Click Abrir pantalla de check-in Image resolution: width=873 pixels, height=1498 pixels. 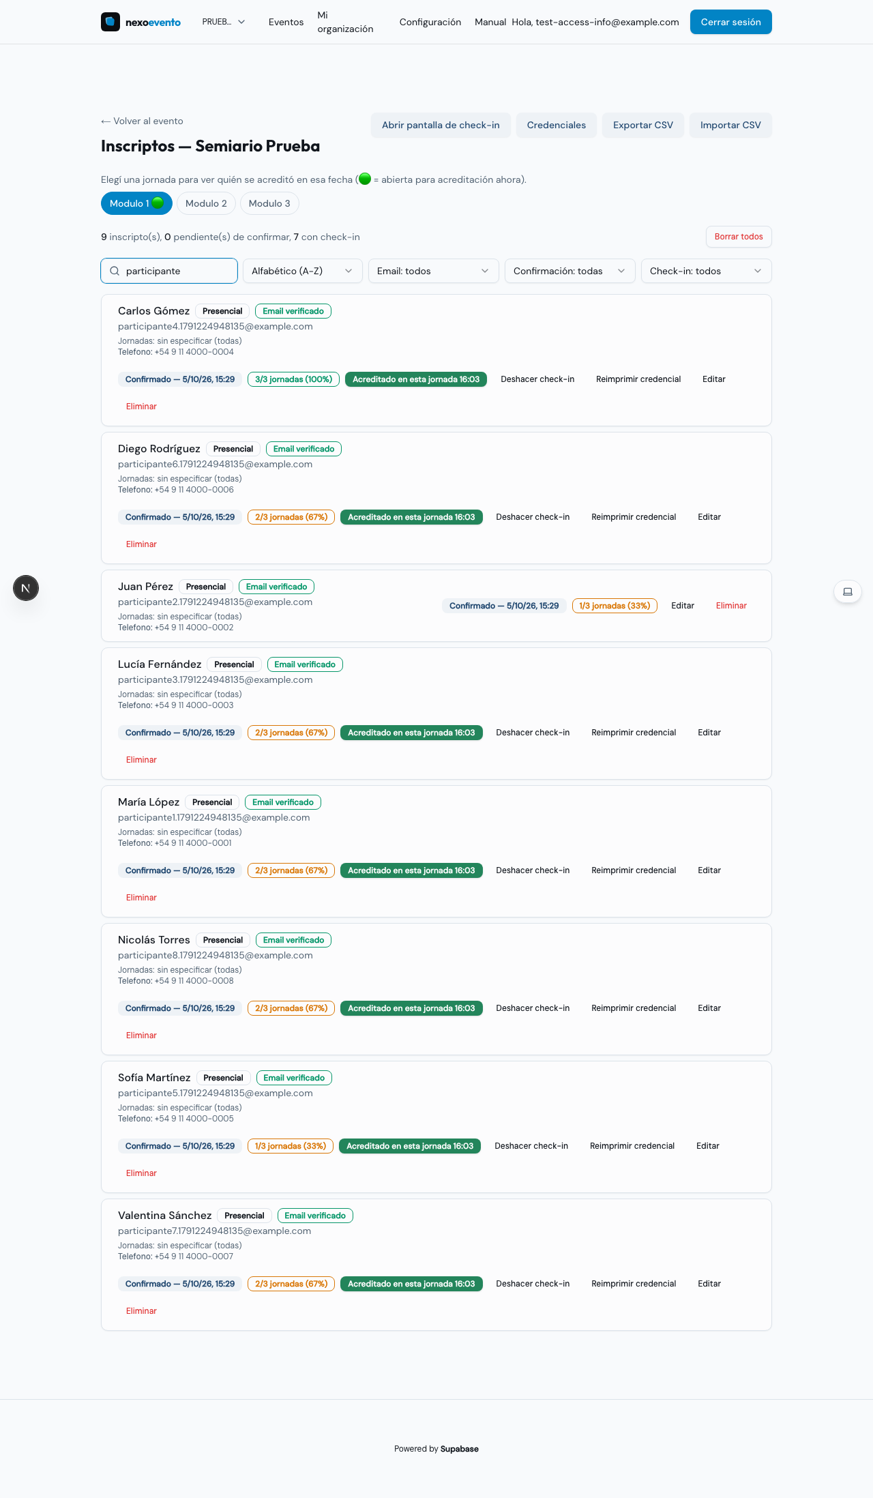pyautogui.click(x=441, y=125)
